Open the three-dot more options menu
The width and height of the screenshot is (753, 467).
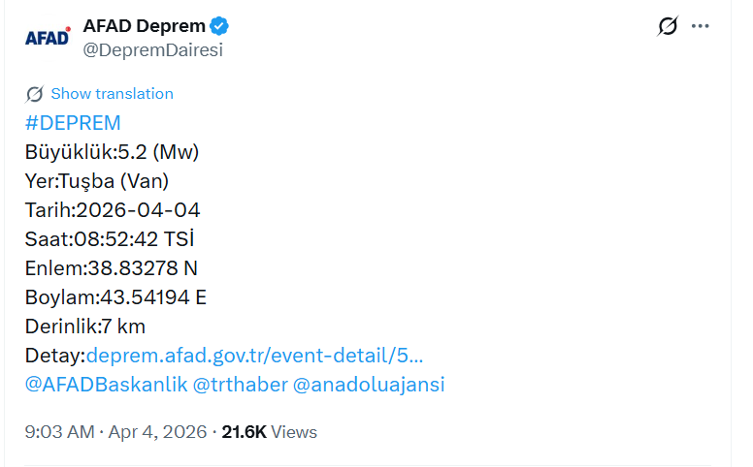tap(701, 26)
